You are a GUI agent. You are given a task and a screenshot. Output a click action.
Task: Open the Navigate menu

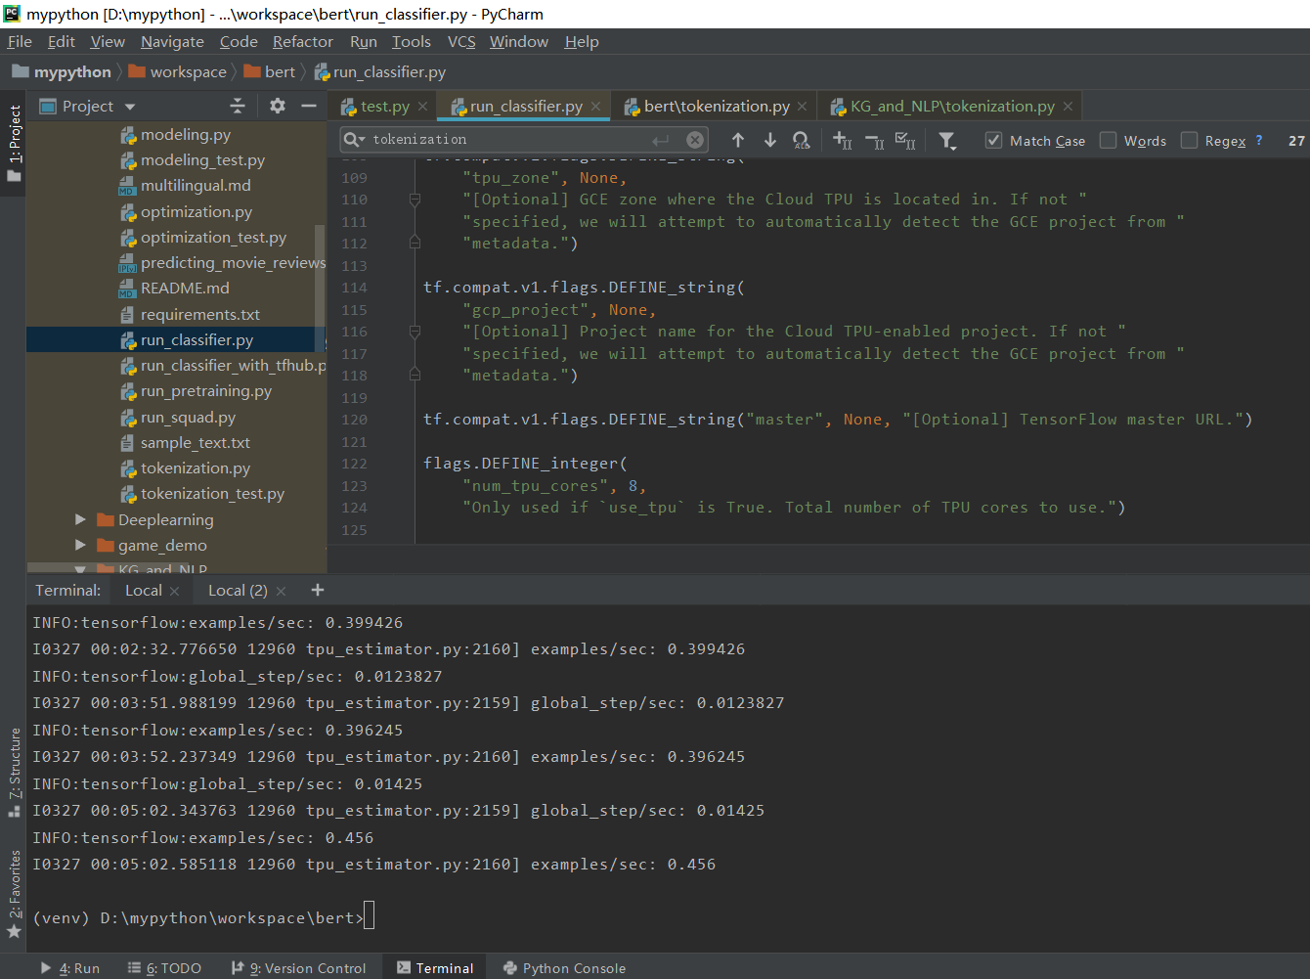coord(172,41)
